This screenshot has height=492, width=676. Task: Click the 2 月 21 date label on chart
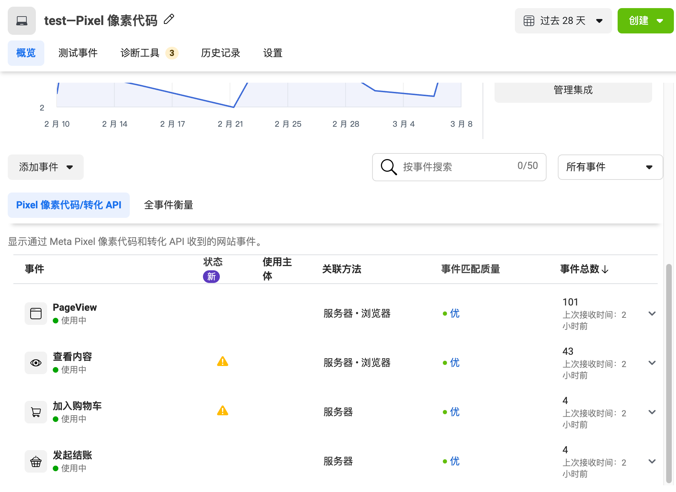(x=230, y=124)
